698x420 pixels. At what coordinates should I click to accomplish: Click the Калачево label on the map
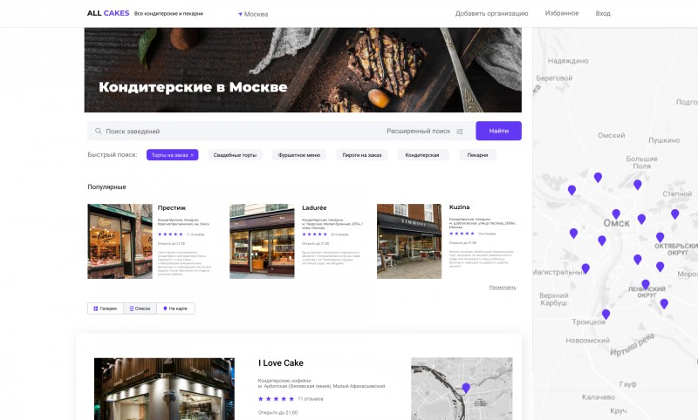click(x=599, y=396)
